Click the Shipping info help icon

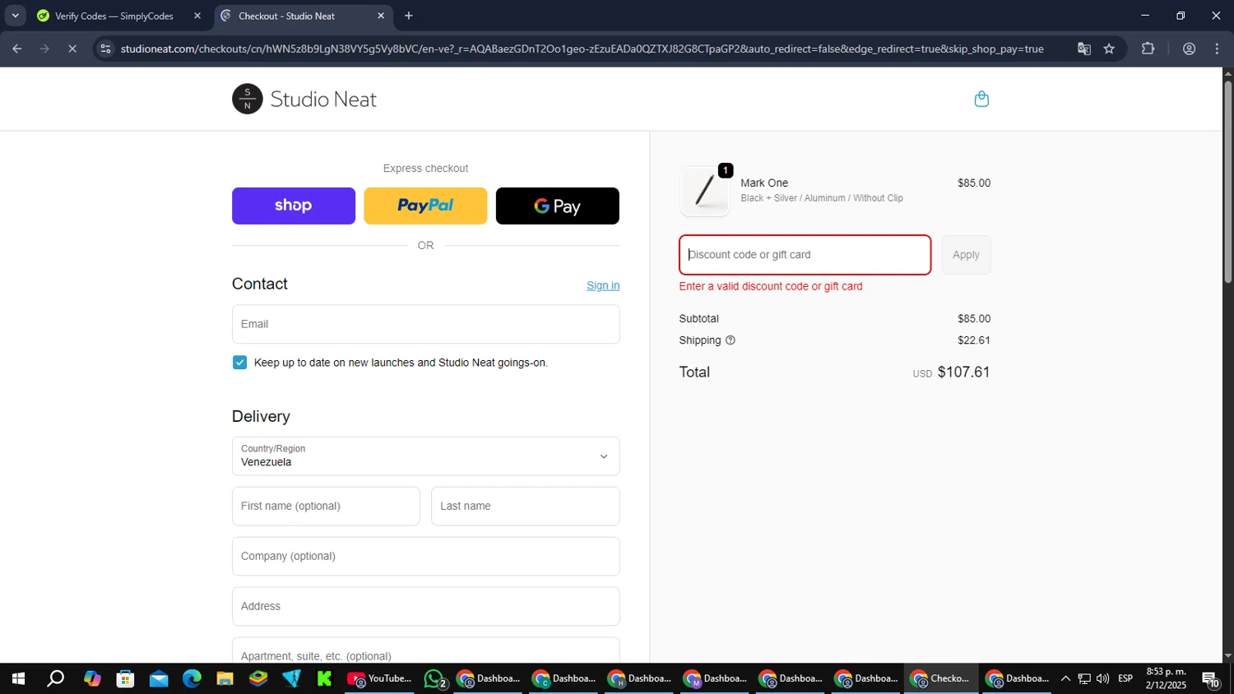click(x=731, y=340)
